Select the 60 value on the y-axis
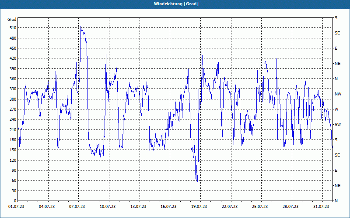350x218 pixels. [14, 181]
